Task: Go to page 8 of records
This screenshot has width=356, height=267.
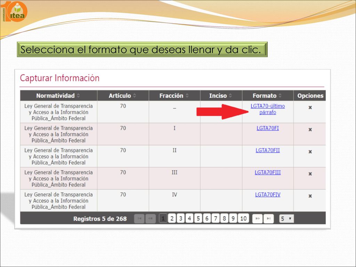Action: click(224, 219)
